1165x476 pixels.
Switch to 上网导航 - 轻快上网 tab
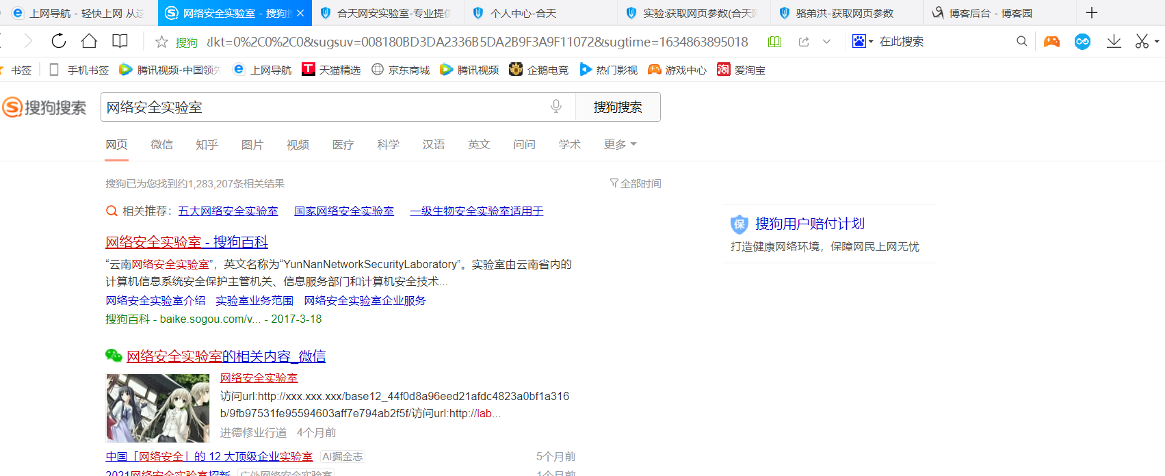point(79,13)
